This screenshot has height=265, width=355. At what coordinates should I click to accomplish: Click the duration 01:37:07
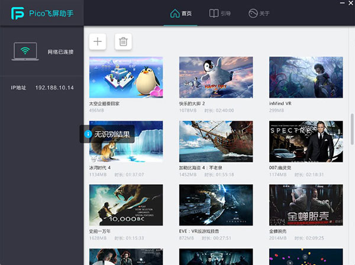[x=135, y=175]
